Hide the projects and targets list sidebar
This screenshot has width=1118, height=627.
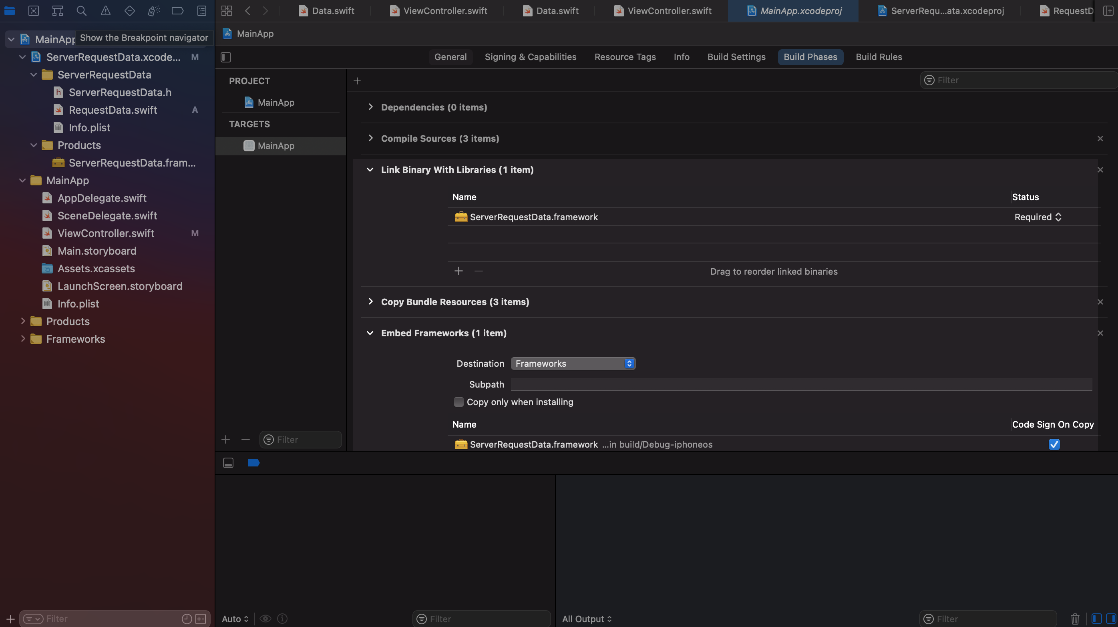[226, 57]
